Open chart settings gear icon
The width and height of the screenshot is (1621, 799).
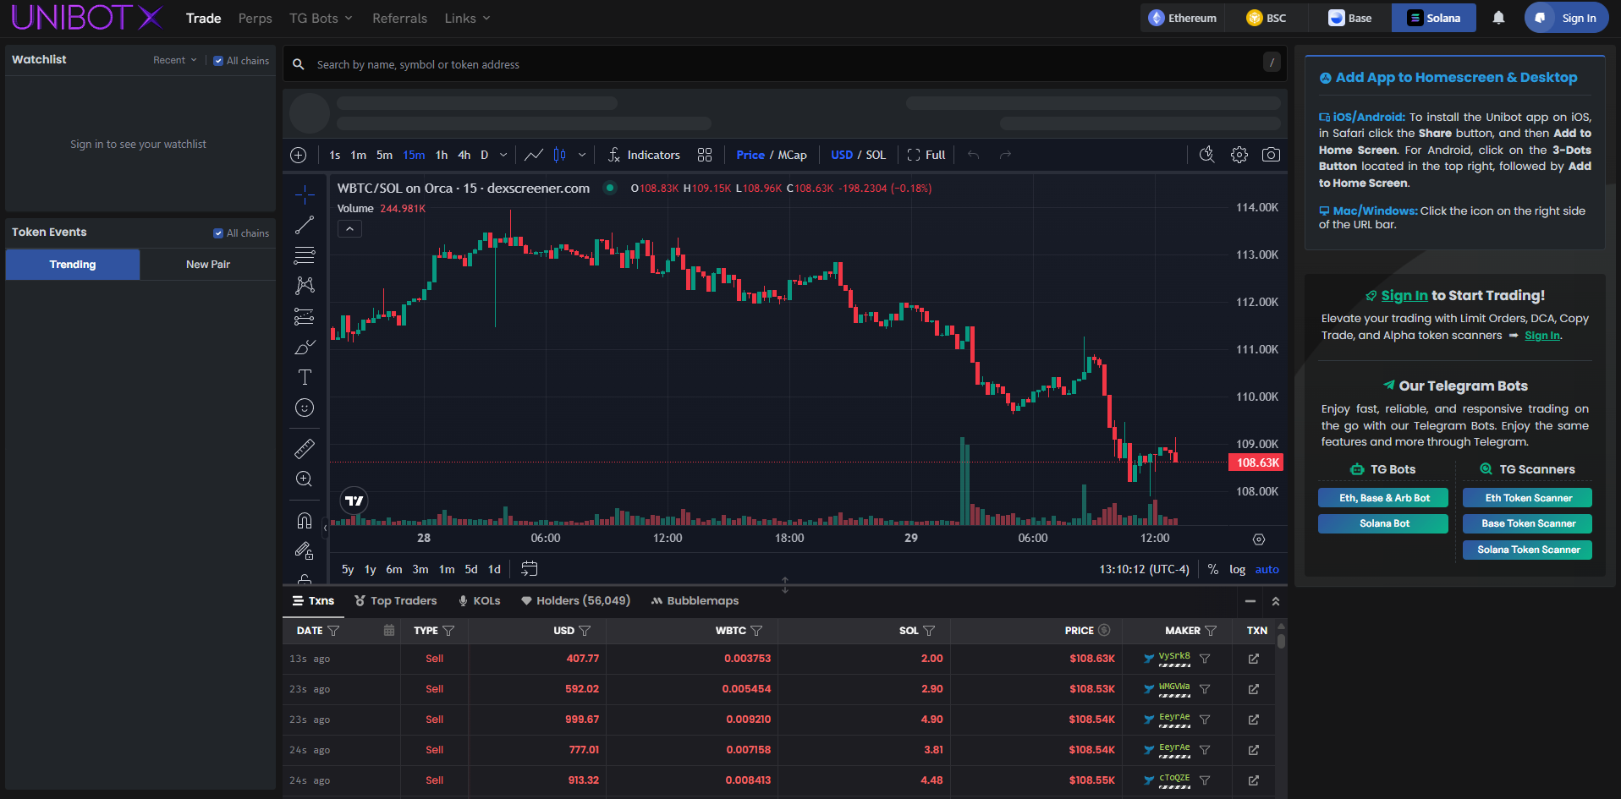(1239, 155)
